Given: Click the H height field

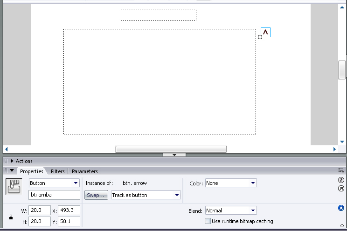Looking at the screenshot, I should click(40, 222).
